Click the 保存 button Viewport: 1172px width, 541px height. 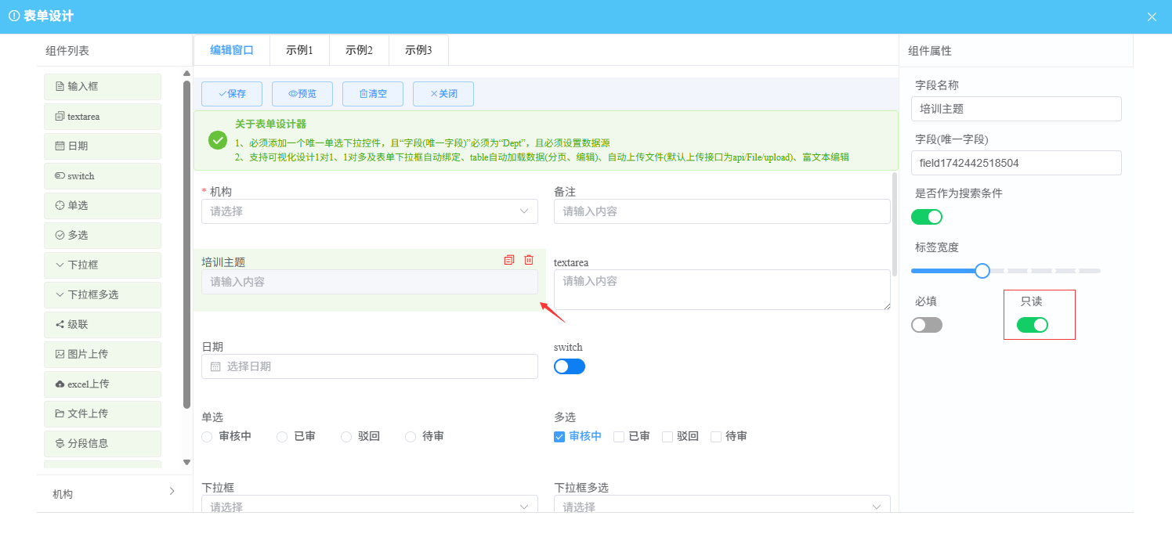pos(232,94)
